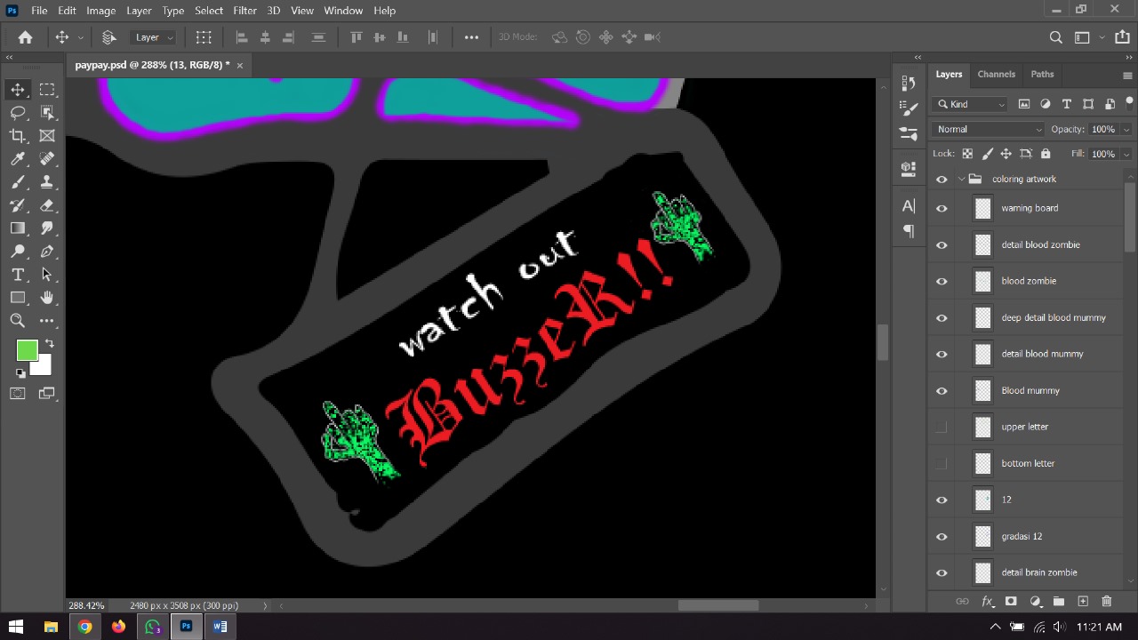Click the green foreground color swatch
Image resolution: width=1138 pixels, height=640 pixels.
[26, 351]
